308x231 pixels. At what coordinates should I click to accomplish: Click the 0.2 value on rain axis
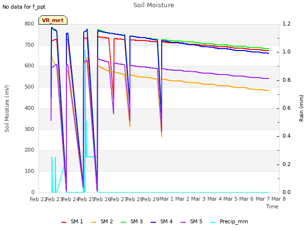pyautogui.click(x=286, y=165)
